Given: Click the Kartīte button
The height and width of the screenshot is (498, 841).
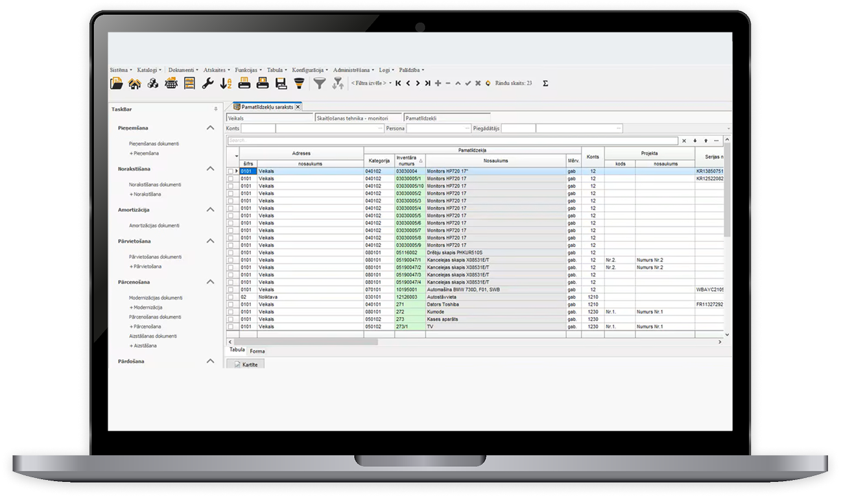Looking at the screenshot, I should (x=246, y=364).
